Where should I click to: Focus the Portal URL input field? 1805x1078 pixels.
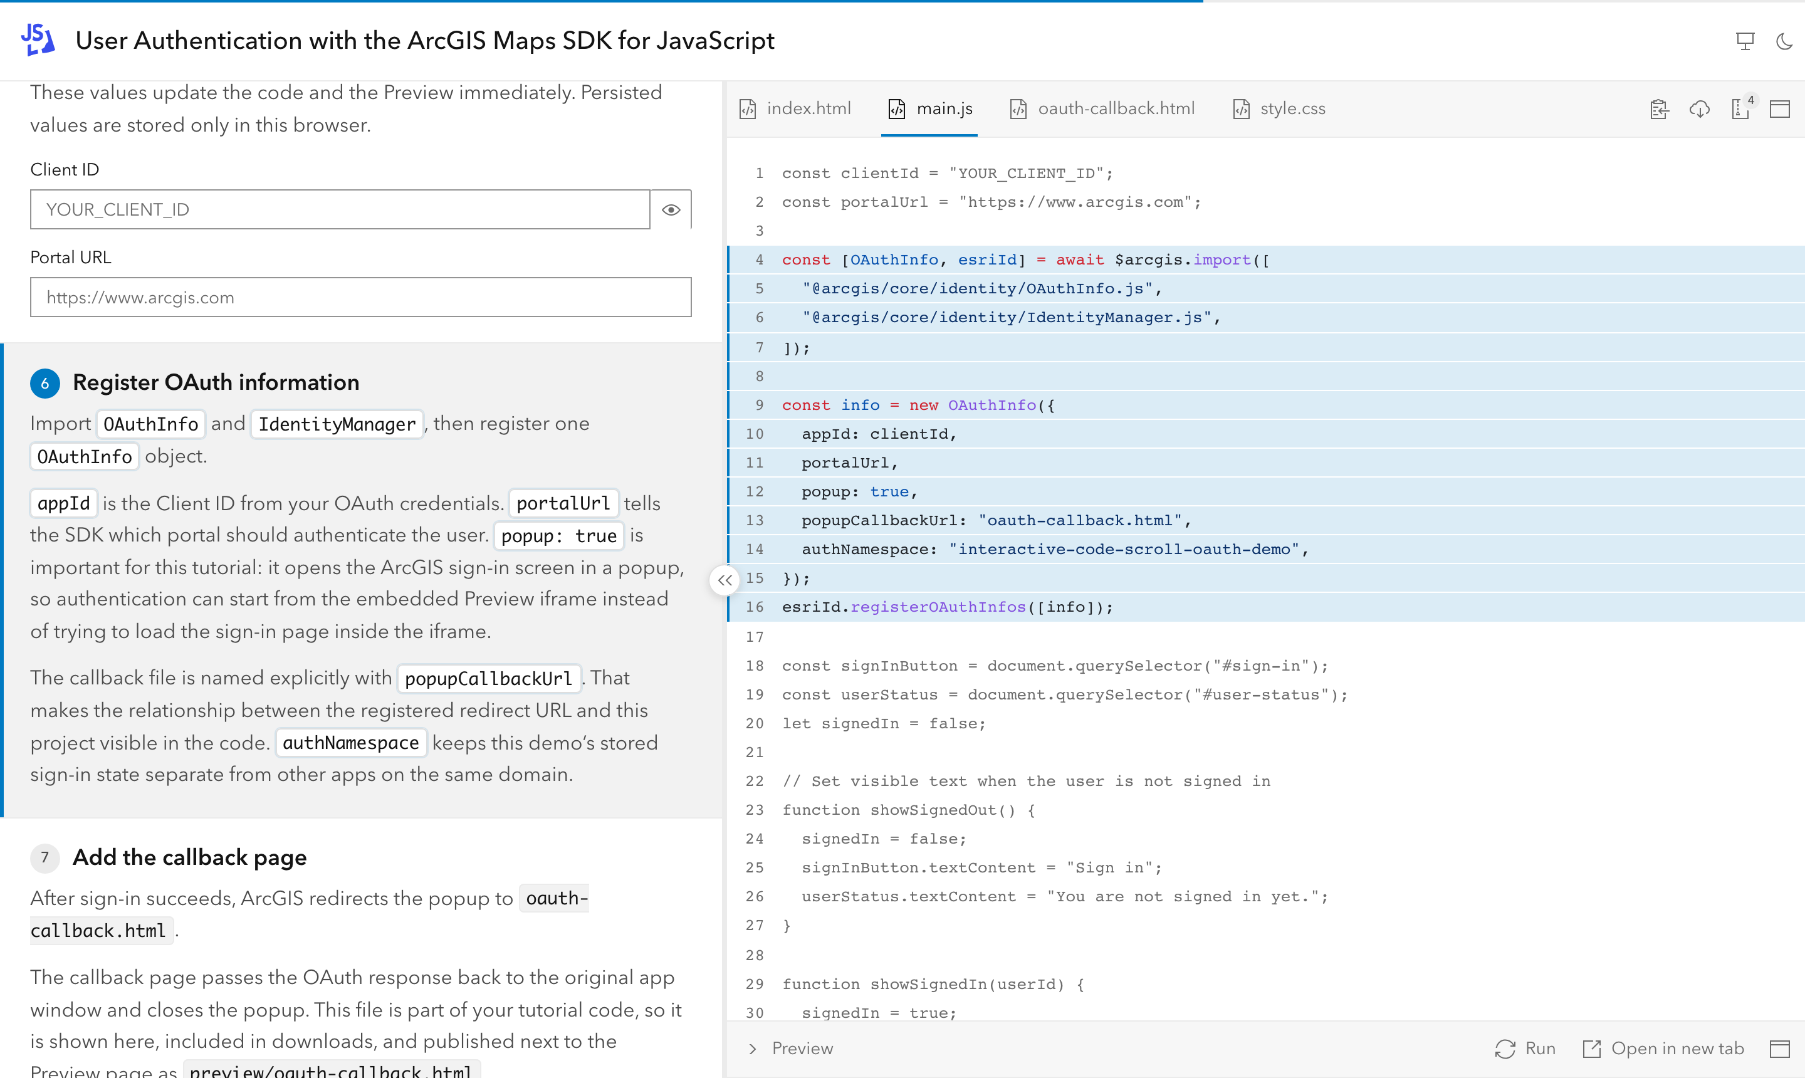tap(361, 297)
